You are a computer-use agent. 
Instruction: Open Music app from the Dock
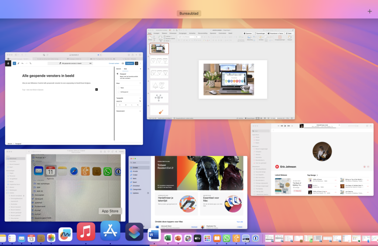tap(86, 232)
